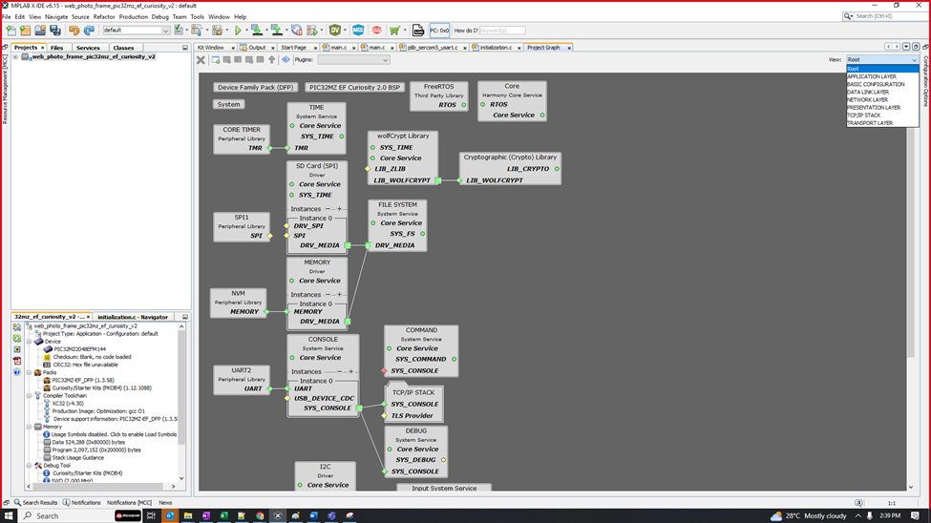Click the blue target icon beside Plugins
Viewport: 931px width, 523px height.
pyautogui.click(x=286, y=60)
